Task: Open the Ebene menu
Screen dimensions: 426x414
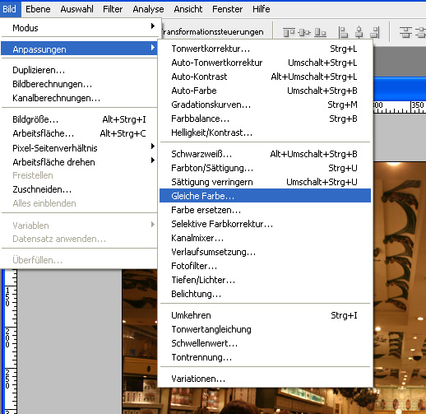Action: [38, 9]
